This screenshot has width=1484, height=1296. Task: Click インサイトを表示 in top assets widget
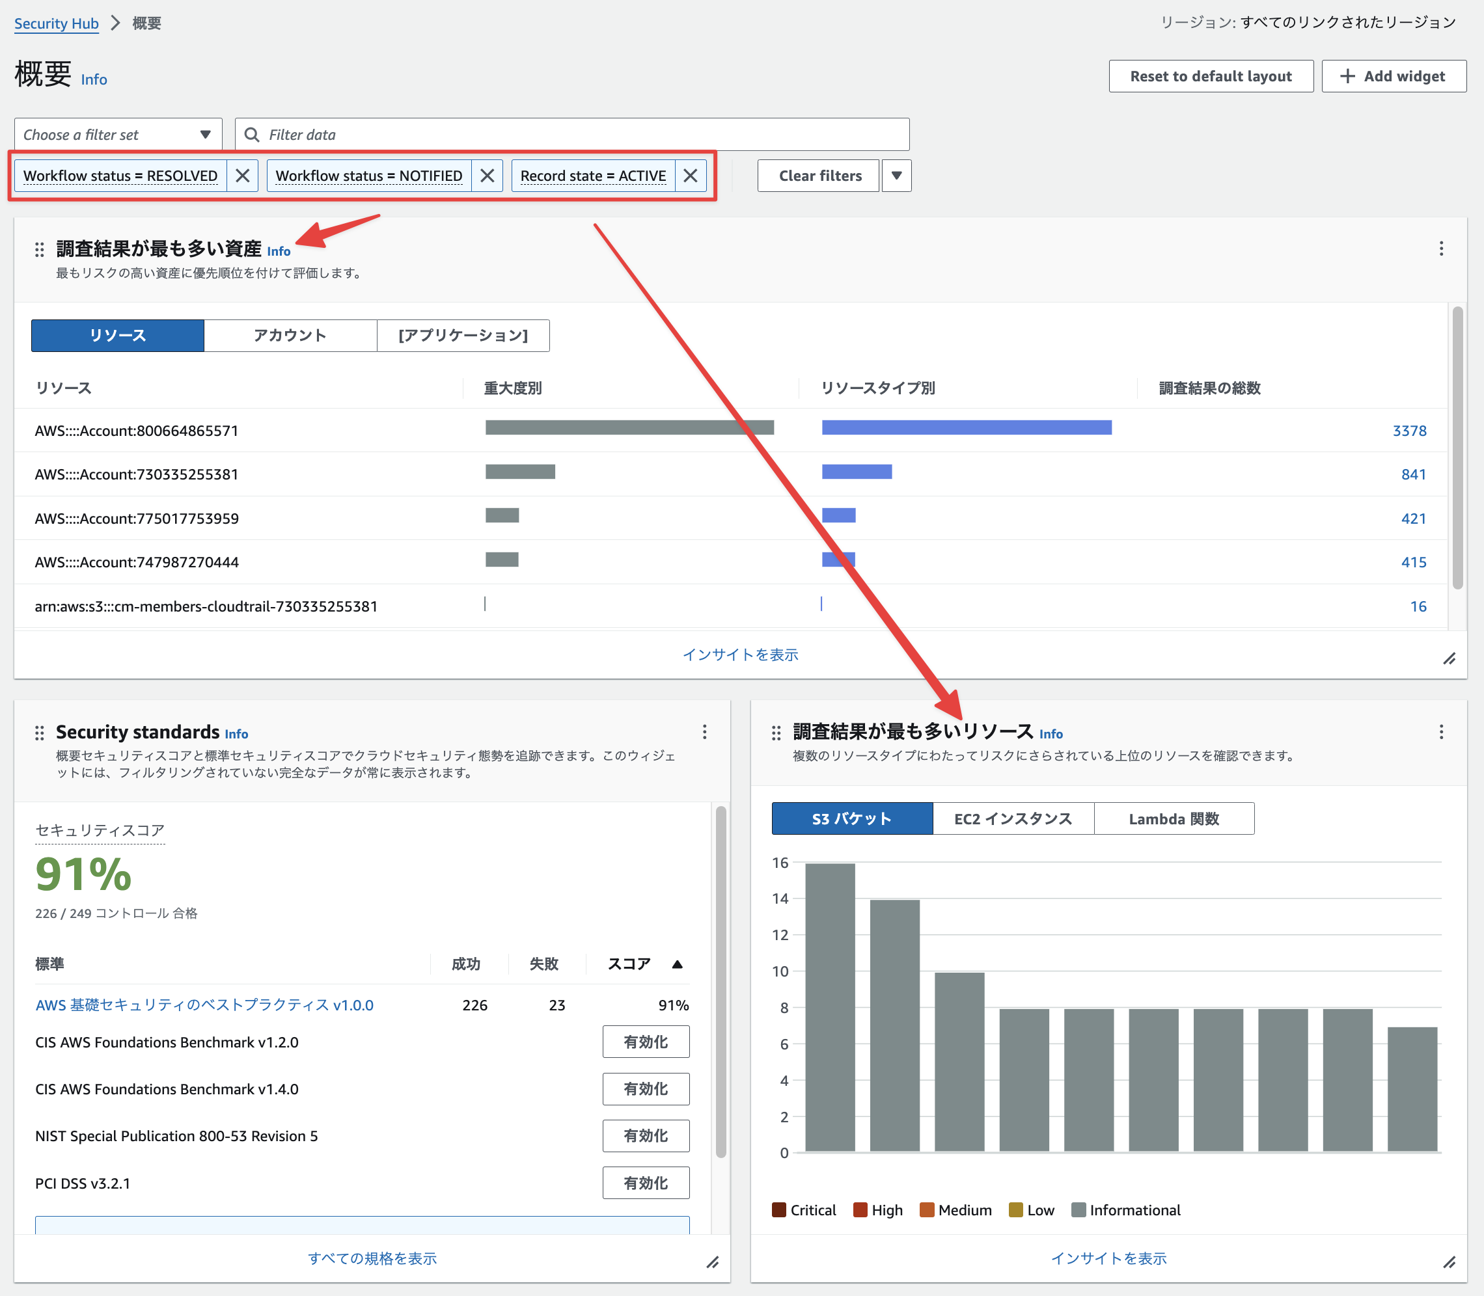point(740,655)
